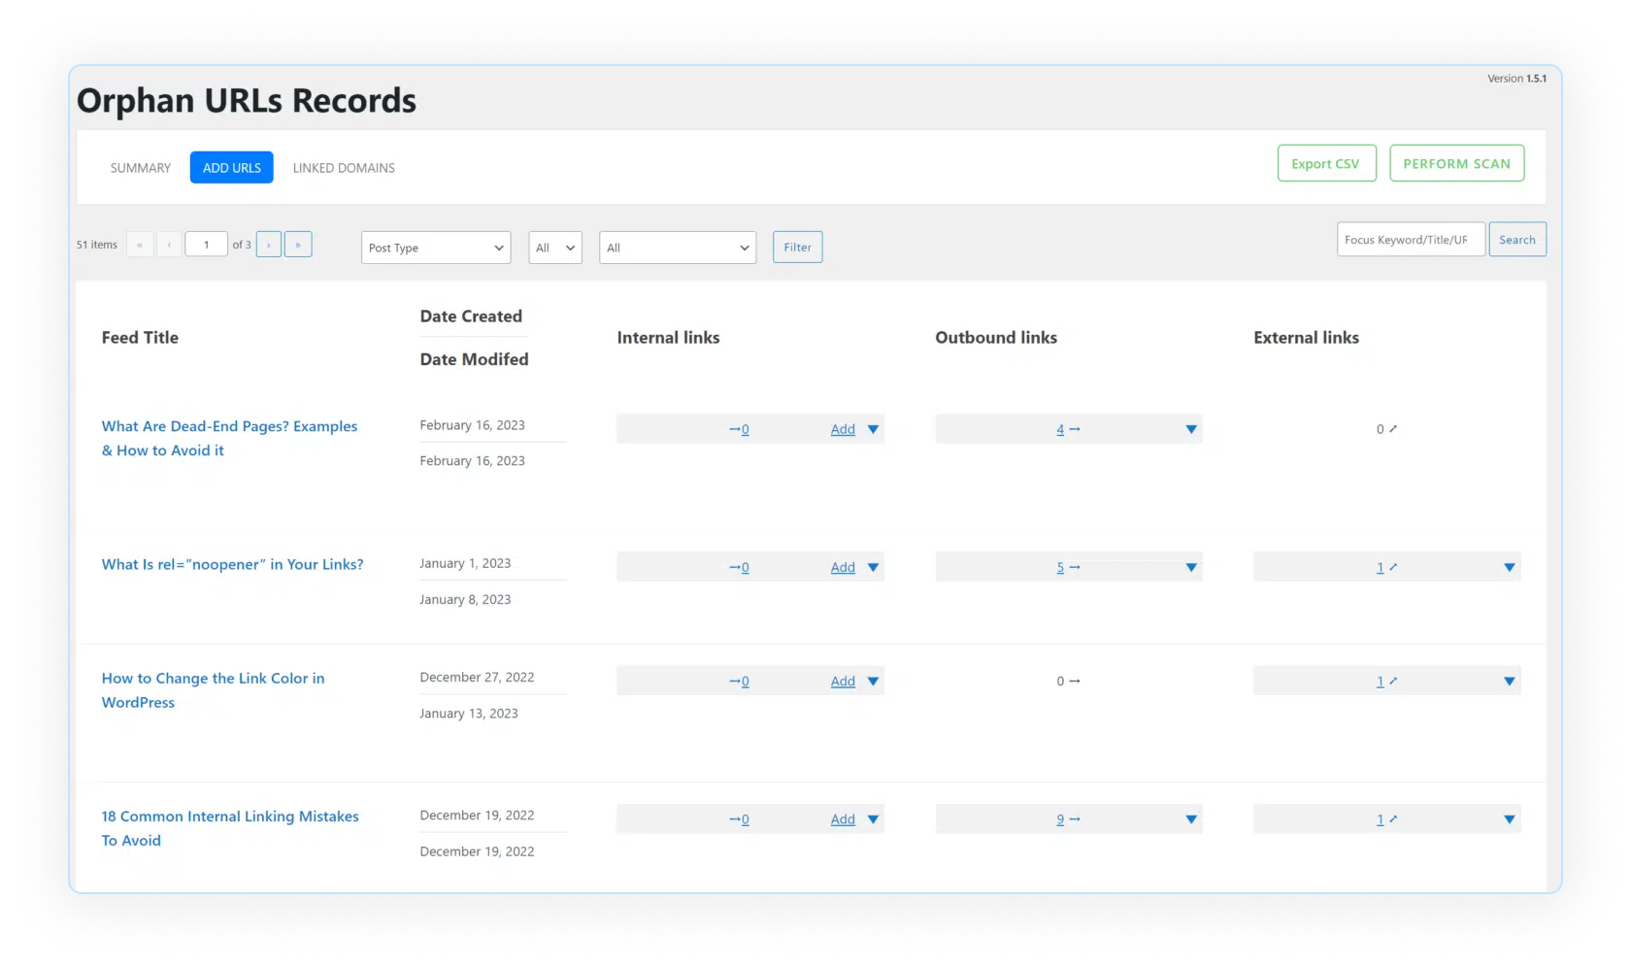Viewport: 1631px width, 966px height.
Task: Open the narrow All filter dropdown
Action: pos(555,248)
